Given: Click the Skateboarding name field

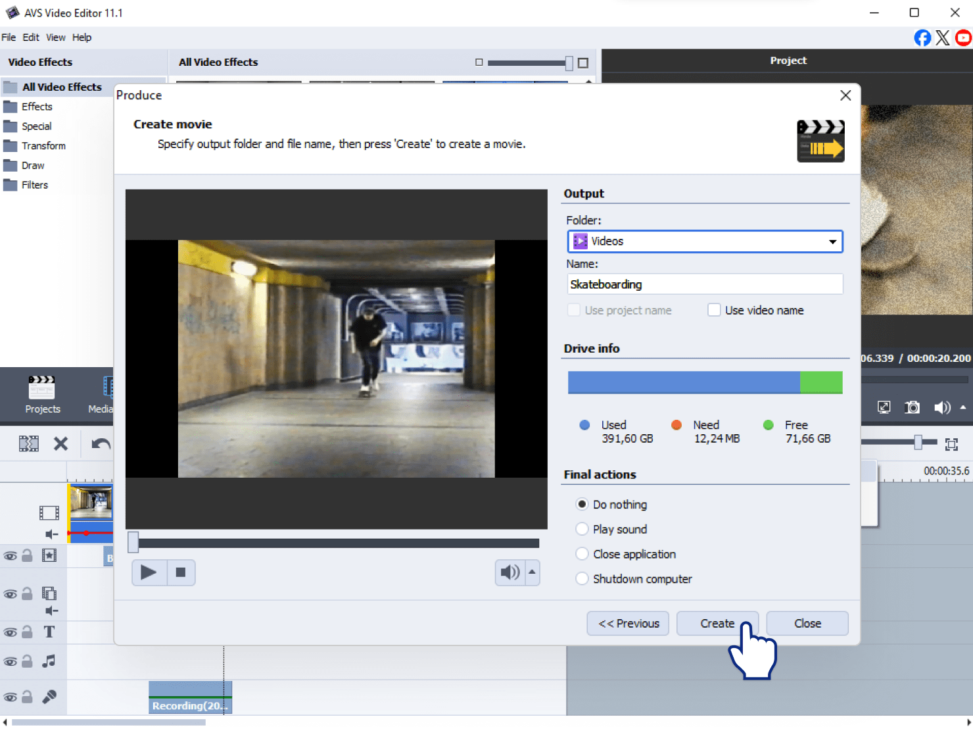Looking at the screenshot, I should (703, 284).
